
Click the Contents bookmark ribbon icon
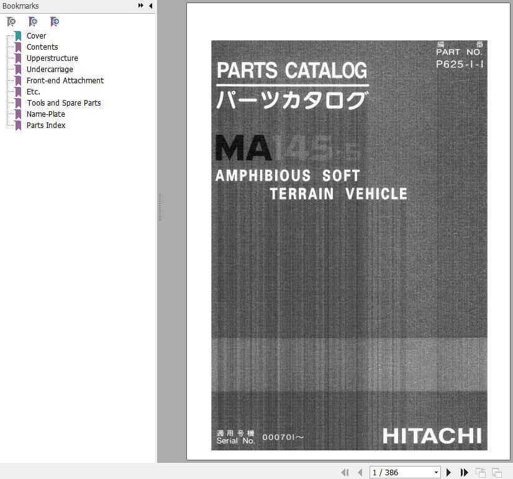[19, 47]
